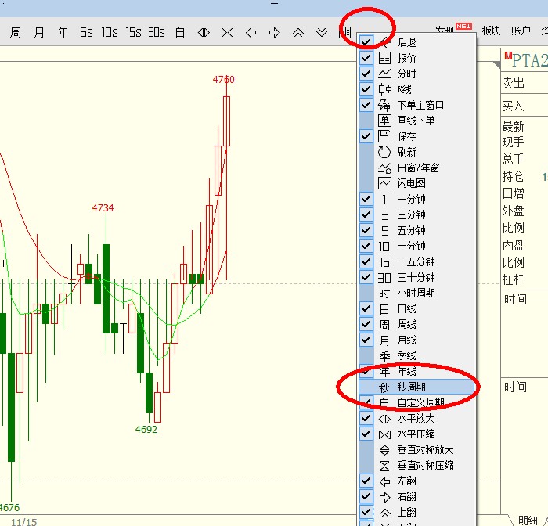Viewport: 548px width, 526px height.
Task: Toggle 下单主窗口 menu entry
Action: point(416,105)
